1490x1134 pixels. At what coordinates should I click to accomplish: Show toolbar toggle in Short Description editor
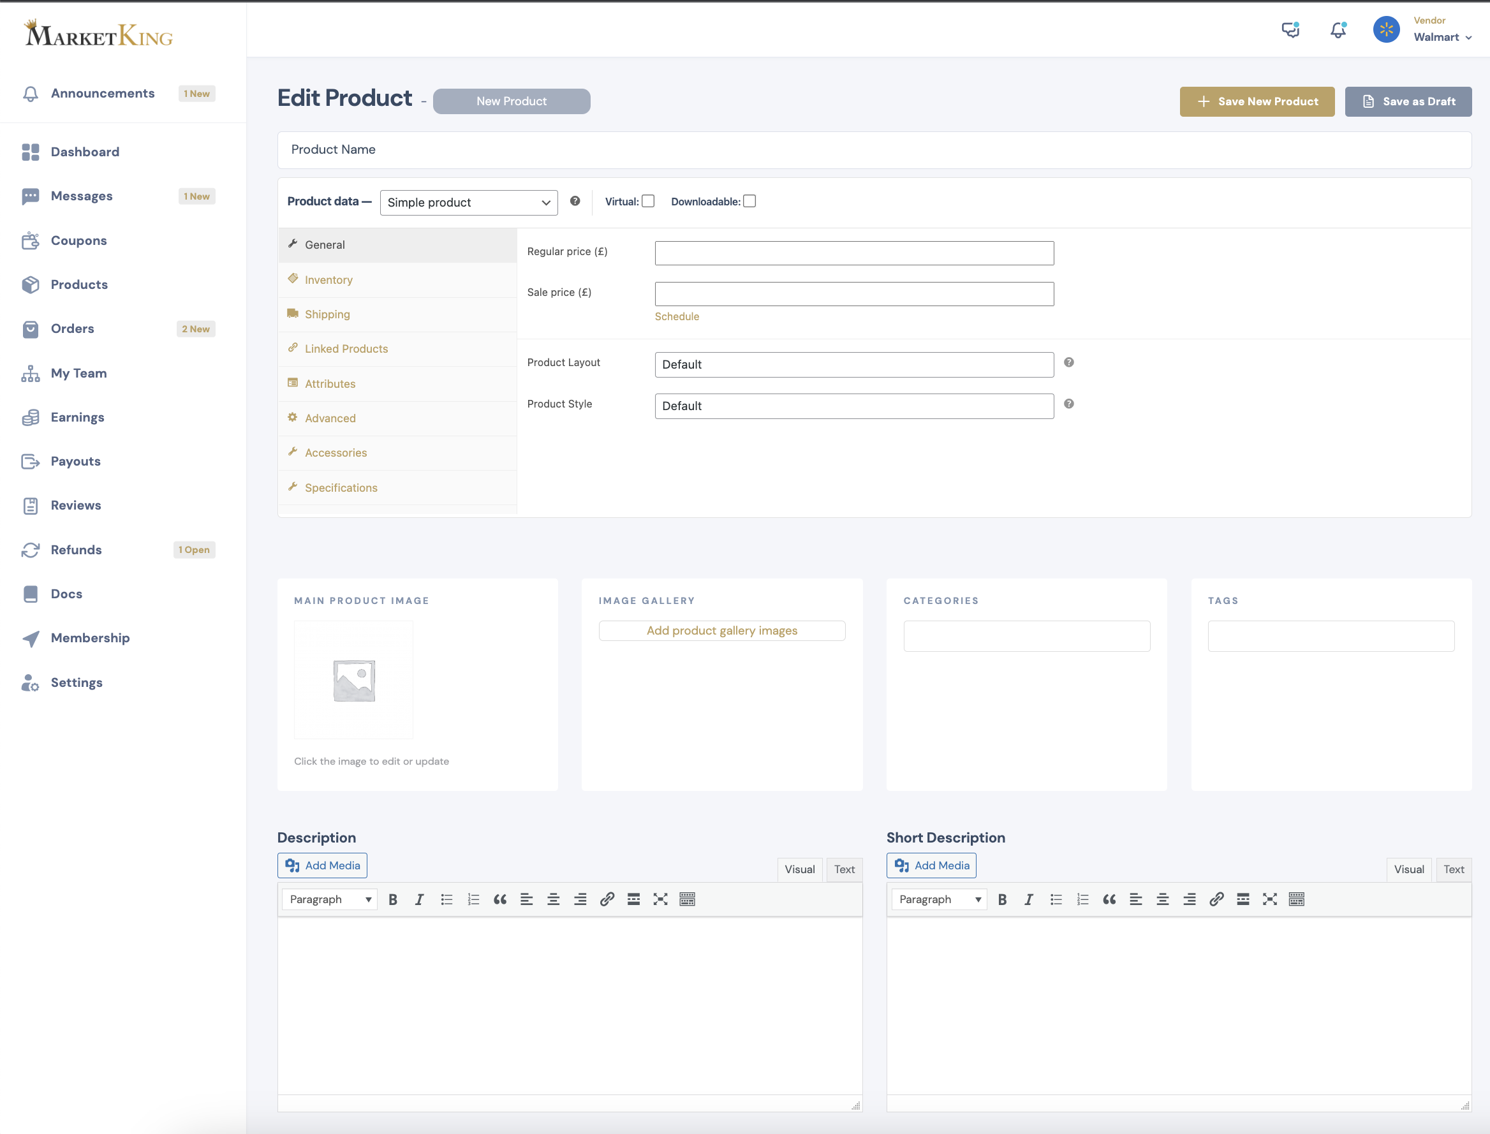1296,899
